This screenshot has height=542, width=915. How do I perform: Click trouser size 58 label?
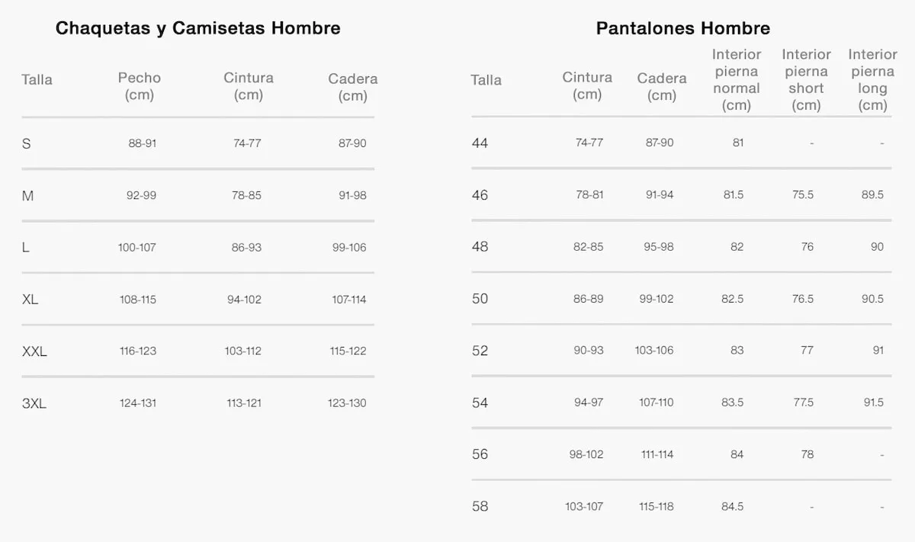[480, 506]
